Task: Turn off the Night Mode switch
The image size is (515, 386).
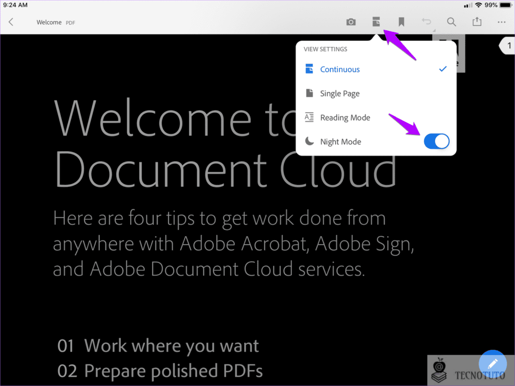Action: 437,142
